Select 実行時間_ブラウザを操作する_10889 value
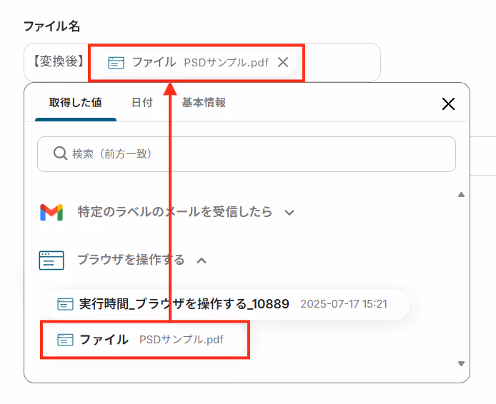This screenshot has width=496, height=404. point(227,304)
